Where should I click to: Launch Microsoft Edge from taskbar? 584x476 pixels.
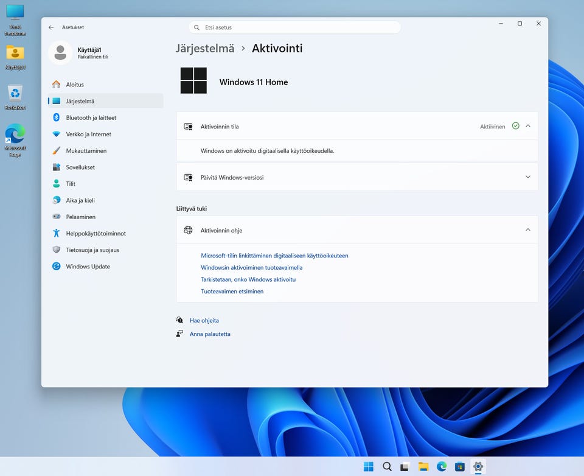click(442, 466)
